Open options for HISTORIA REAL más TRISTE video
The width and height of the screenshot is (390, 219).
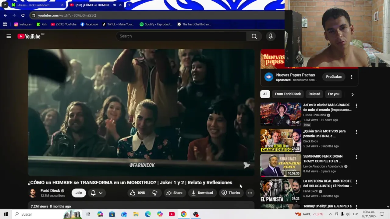tap(356, 182)
